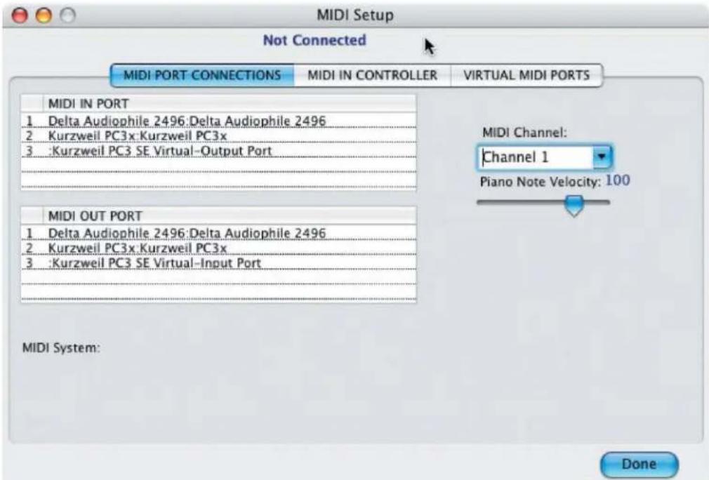Select Delta Audiophile 2496 in MIDI OUT PORT

point(218,233)
